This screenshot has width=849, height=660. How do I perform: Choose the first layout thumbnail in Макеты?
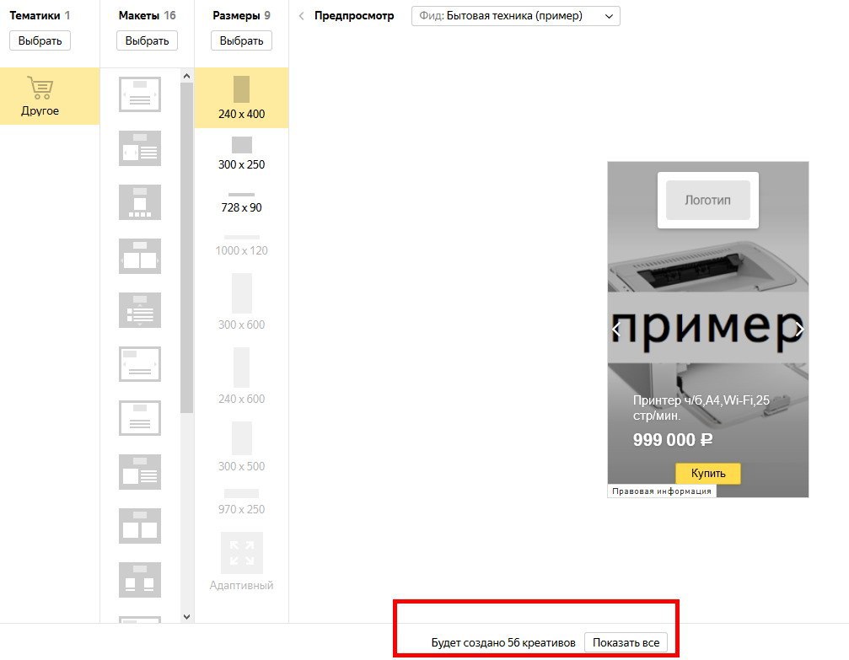coord(140,94)
